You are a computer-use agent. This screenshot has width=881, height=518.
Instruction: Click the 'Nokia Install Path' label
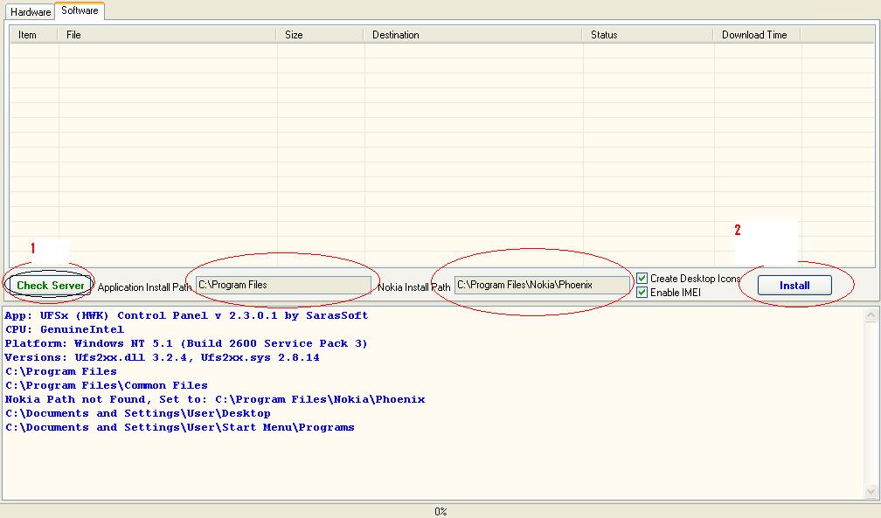[414, 287]
